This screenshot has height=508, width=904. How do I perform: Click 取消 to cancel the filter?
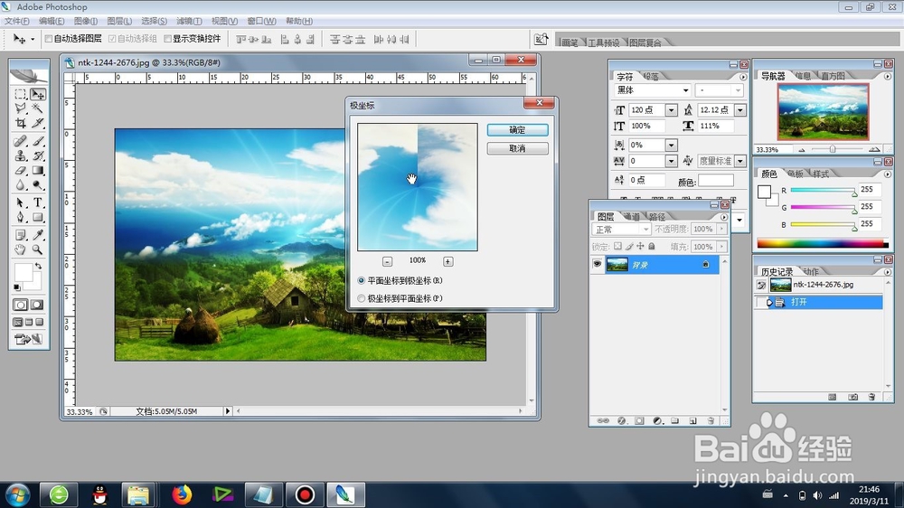click(517, 148)
